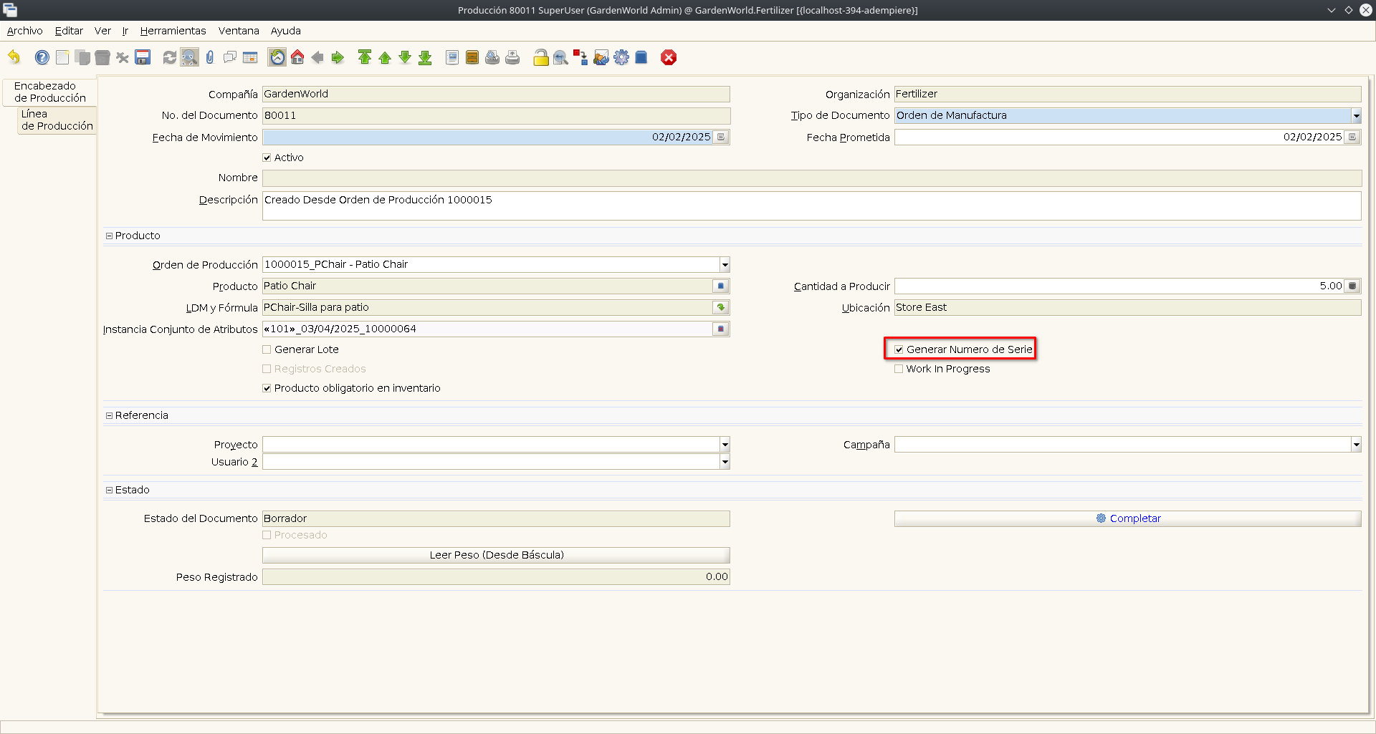1376x734 pixels.
Task: Toggle grid view with the table icon
Action: 250,57
